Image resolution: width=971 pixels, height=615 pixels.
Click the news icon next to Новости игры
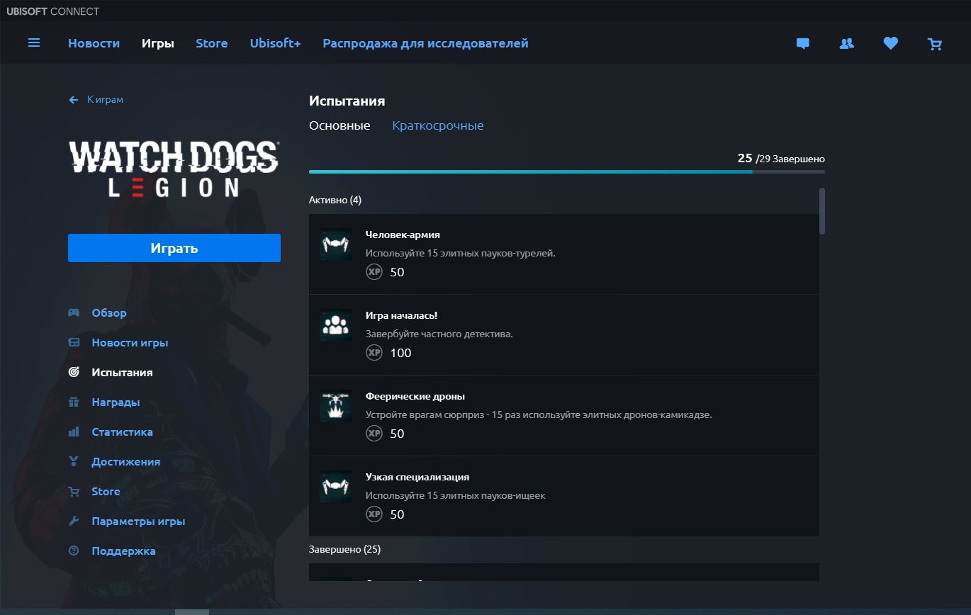click(x=74, y=343)
